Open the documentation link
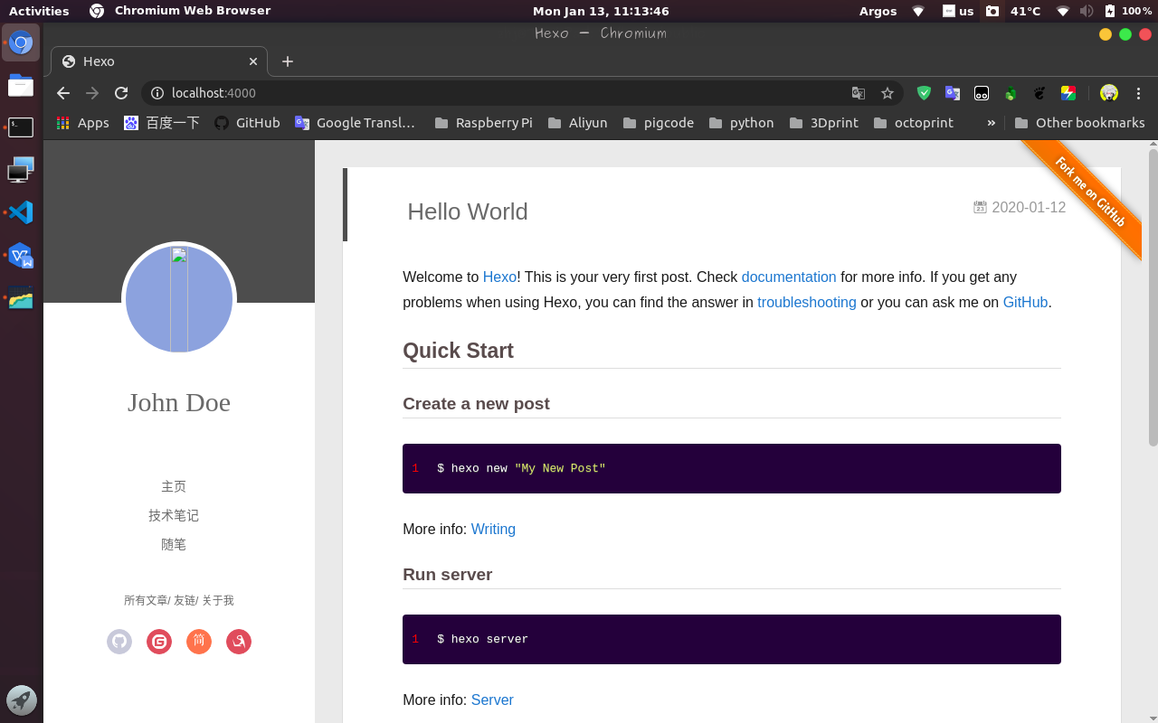Image resolution: width=1158 pixels, height=723 pixels. pyautogui.click(x=789, y=277)
